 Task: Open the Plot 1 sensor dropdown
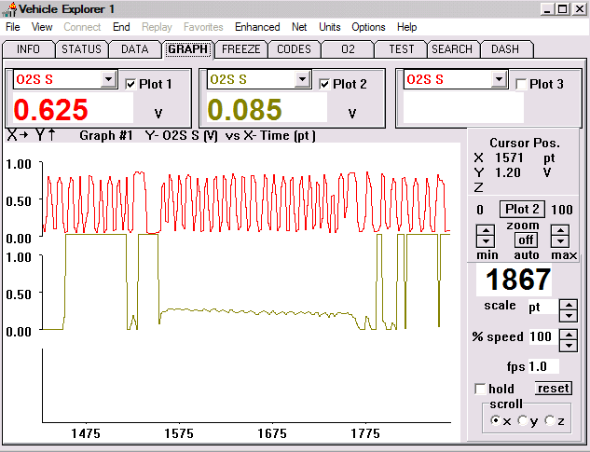pyautogui.click(x=108, y=80)
